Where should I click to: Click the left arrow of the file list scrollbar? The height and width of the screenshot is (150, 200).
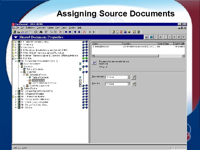click(x=93, y=56)
